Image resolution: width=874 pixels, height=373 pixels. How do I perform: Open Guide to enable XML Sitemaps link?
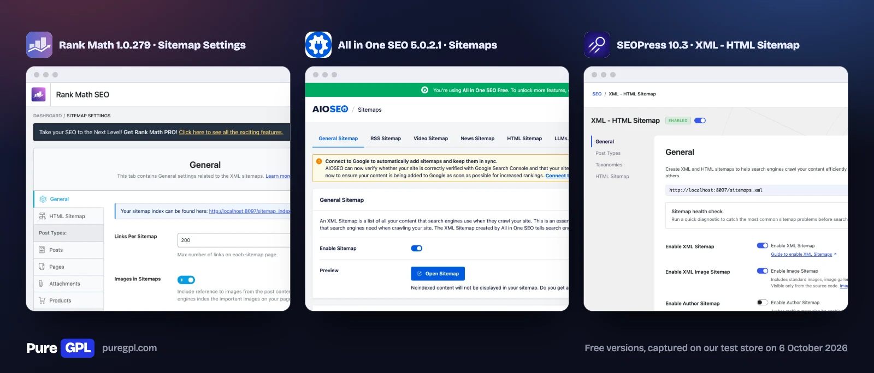tap(801, 254)
